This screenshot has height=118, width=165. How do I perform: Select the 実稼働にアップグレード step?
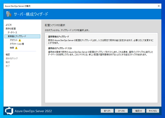pos(22,36)
